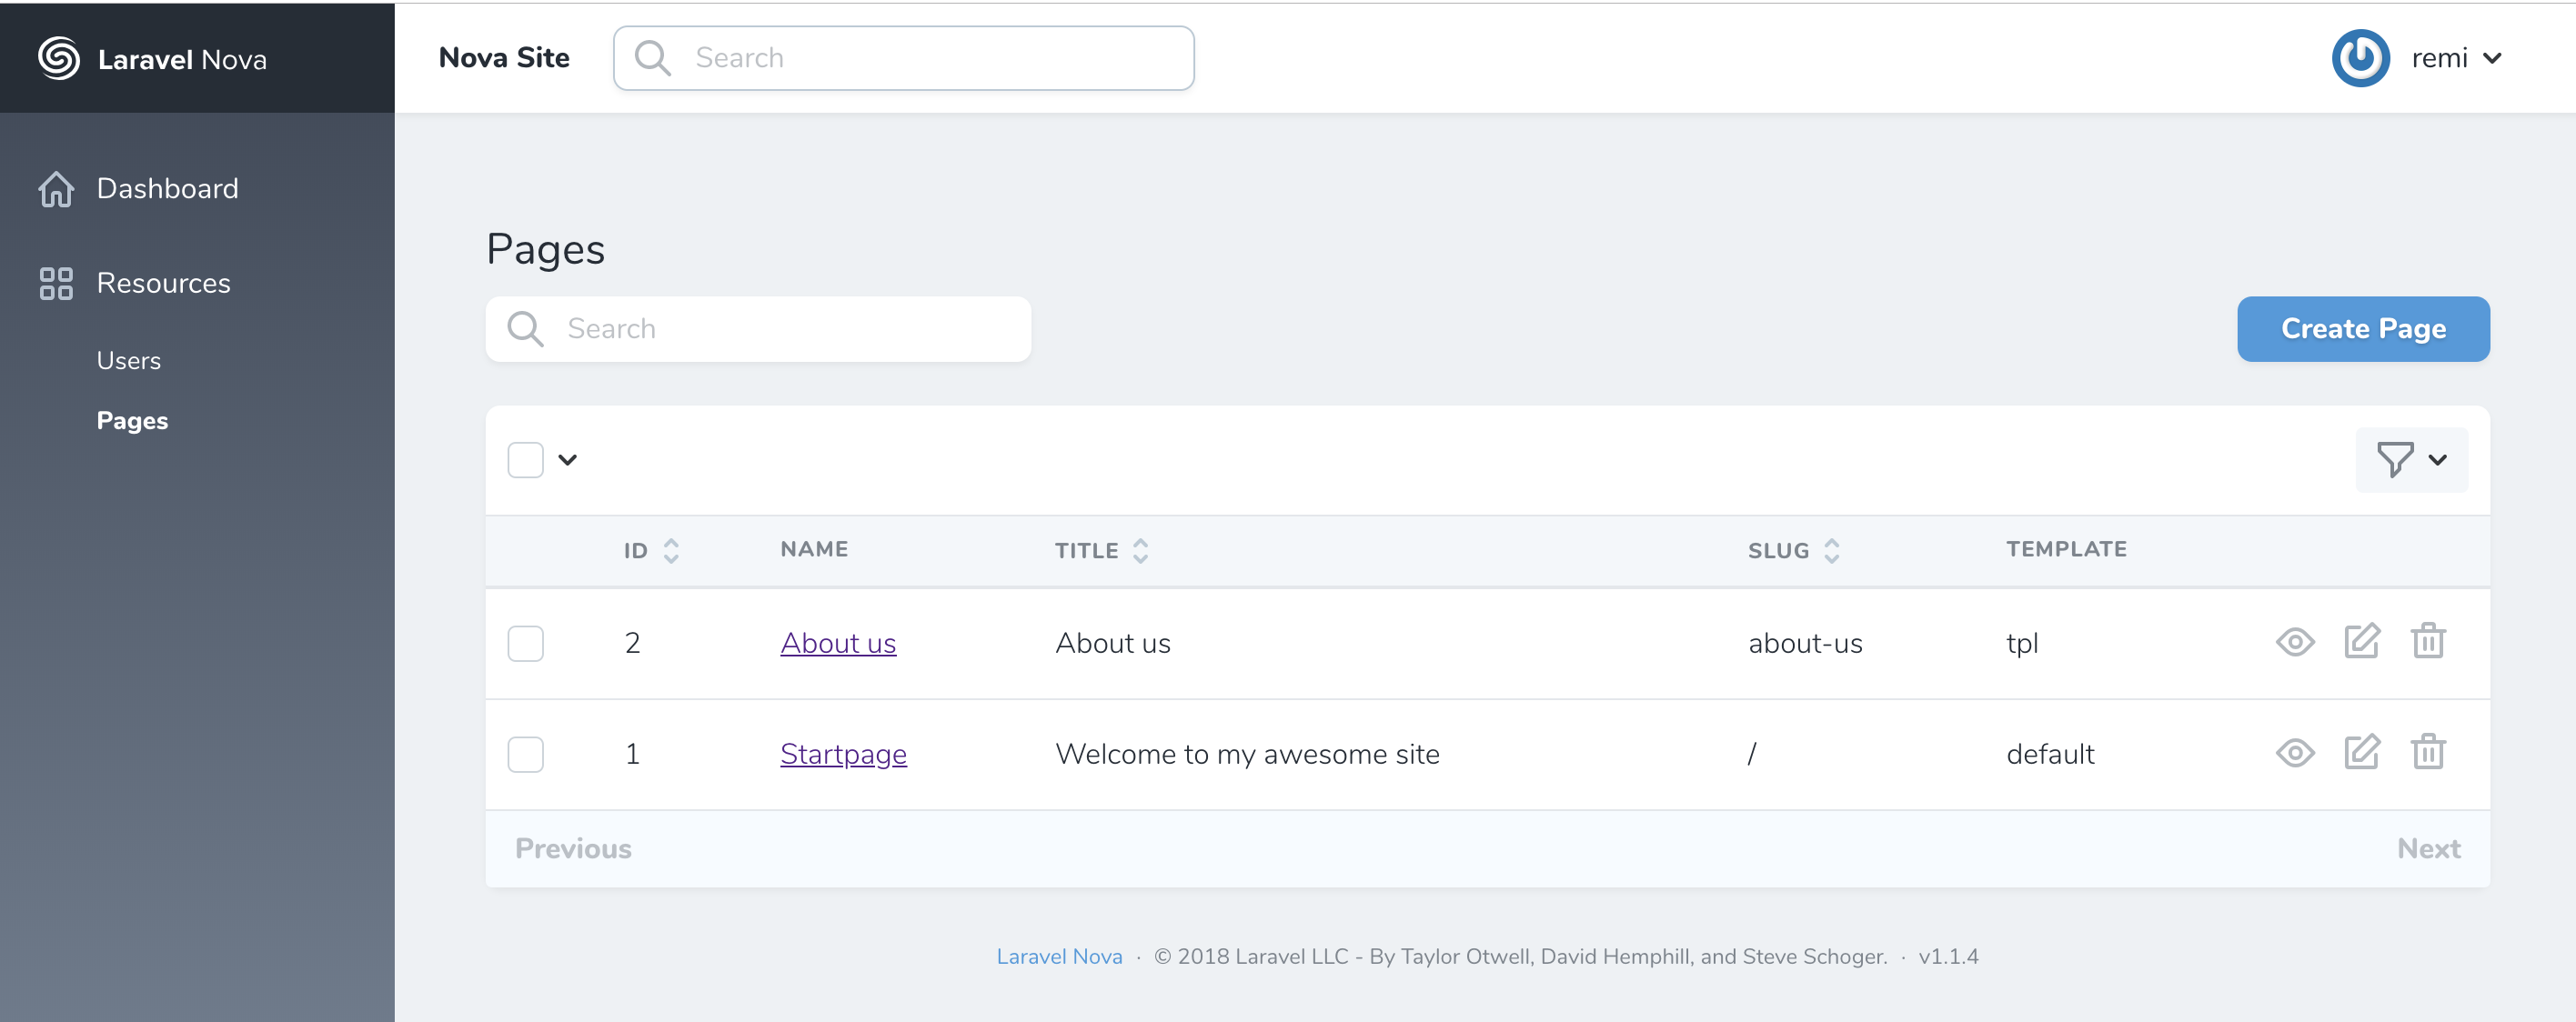Click remi's user avatar icon
The height and width of the screenshot is (1022, 2576).
(2361, 58)
